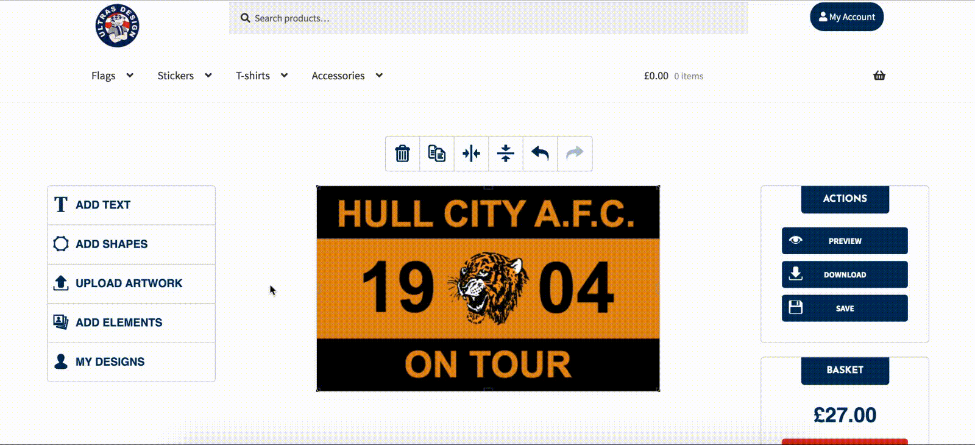Open the Flags navigation item
The width and height of the screenshot is (975, 445).
pos(103,76)
